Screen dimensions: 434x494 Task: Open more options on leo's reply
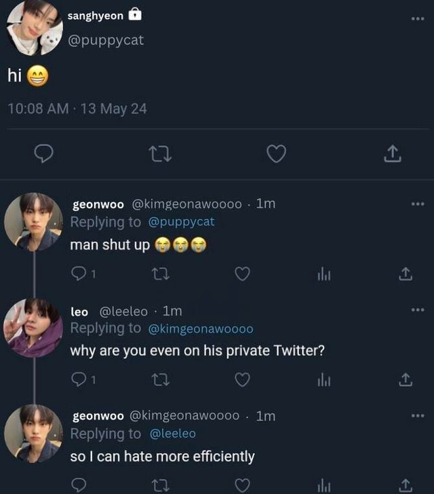point(417,310)
